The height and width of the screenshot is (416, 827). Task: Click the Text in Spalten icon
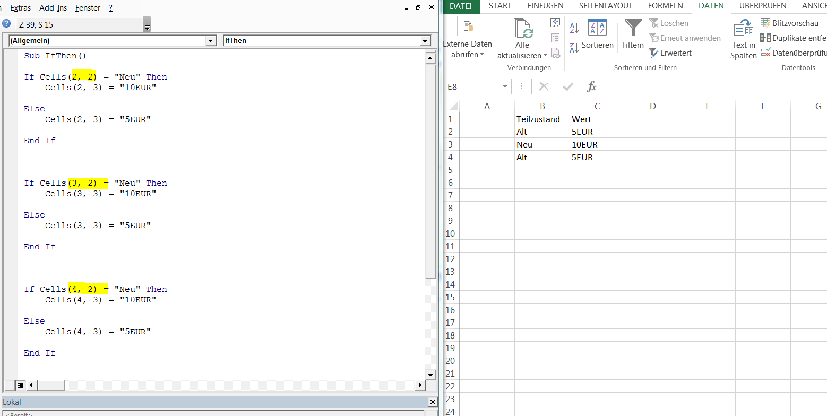point(743,28)
